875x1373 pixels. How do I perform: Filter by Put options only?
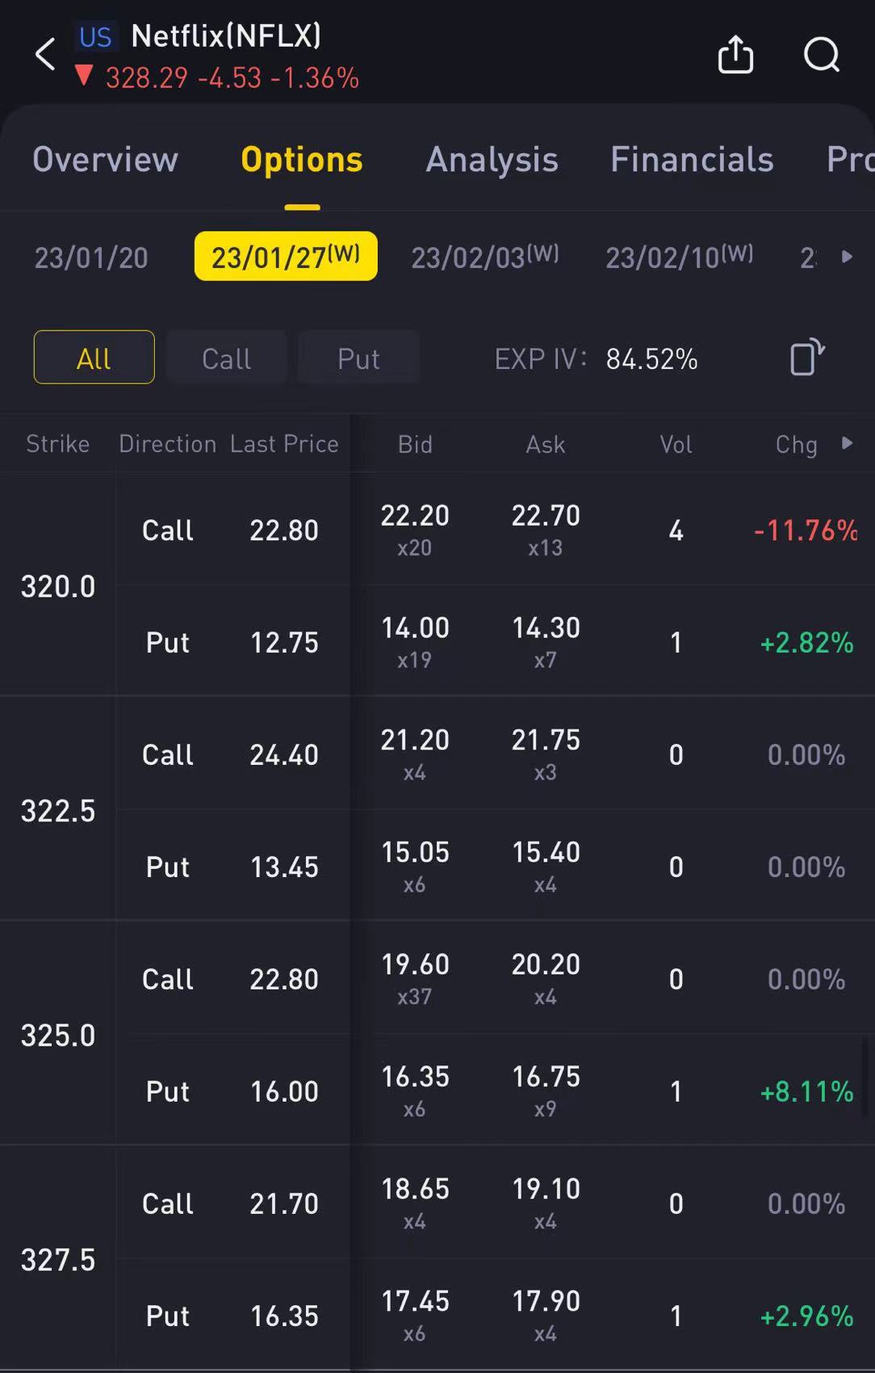(x=358, y=357)
